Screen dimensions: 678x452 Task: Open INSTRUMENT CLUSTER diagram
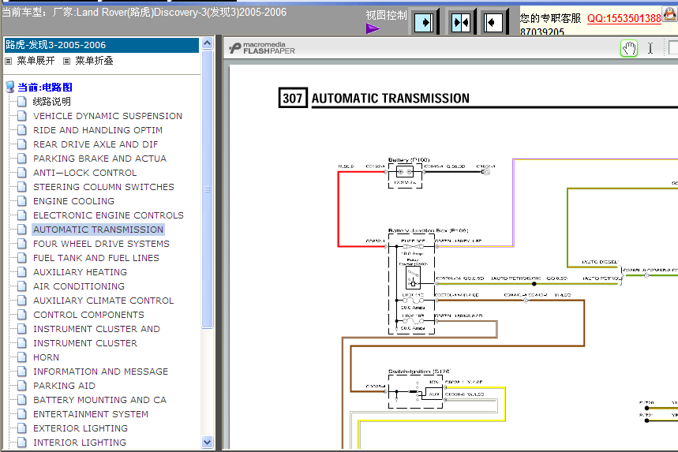(85, 343)
